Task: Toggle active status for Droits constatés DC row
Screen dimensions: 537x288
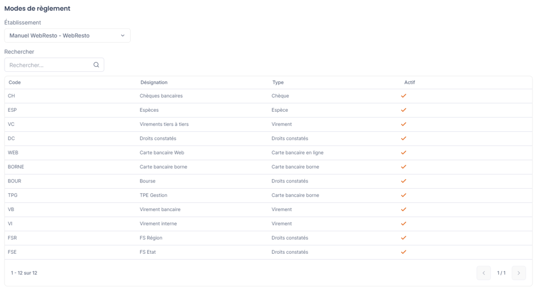Action: (403, 138)
